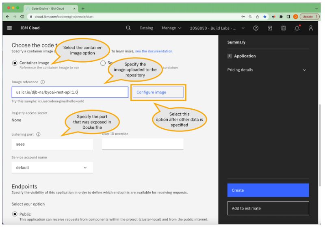Expand the browser tab list chevron
Image resolution: width=325 pixels, height=227 pixels.
click(316, 9)
